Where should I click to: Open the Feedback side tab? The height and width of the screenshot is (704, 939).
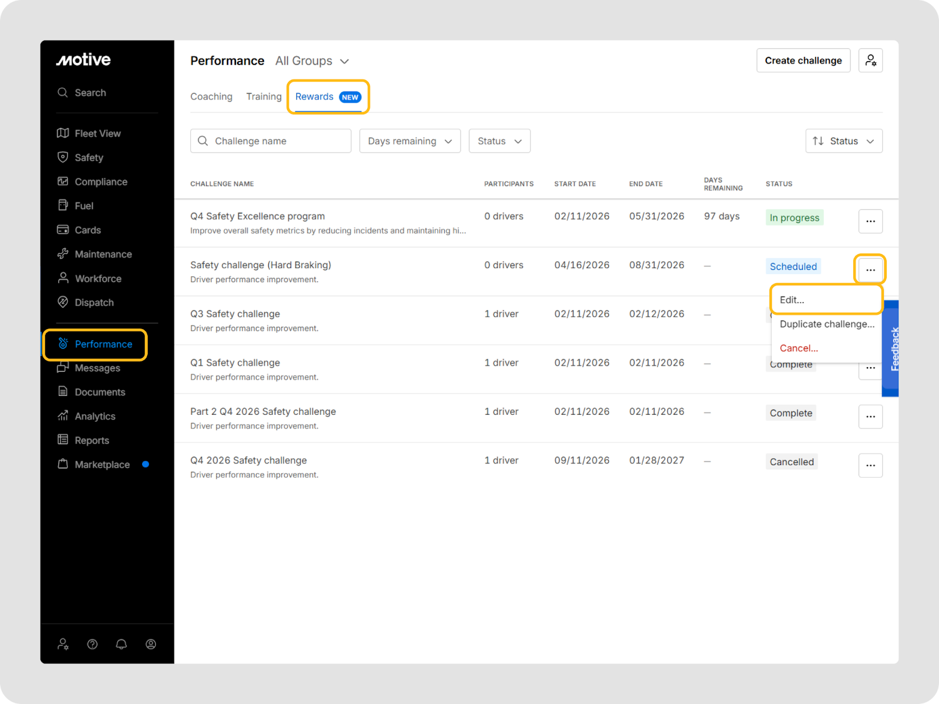892,348
